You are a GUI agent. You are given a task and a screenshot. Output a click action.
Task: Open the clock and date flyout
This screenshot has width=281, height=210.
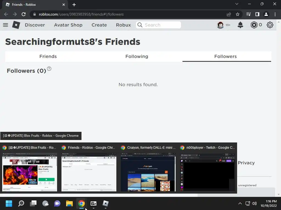(269, 203)
